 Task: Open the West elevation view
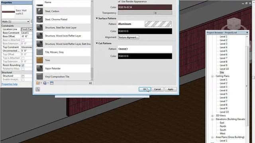point(222,133)
